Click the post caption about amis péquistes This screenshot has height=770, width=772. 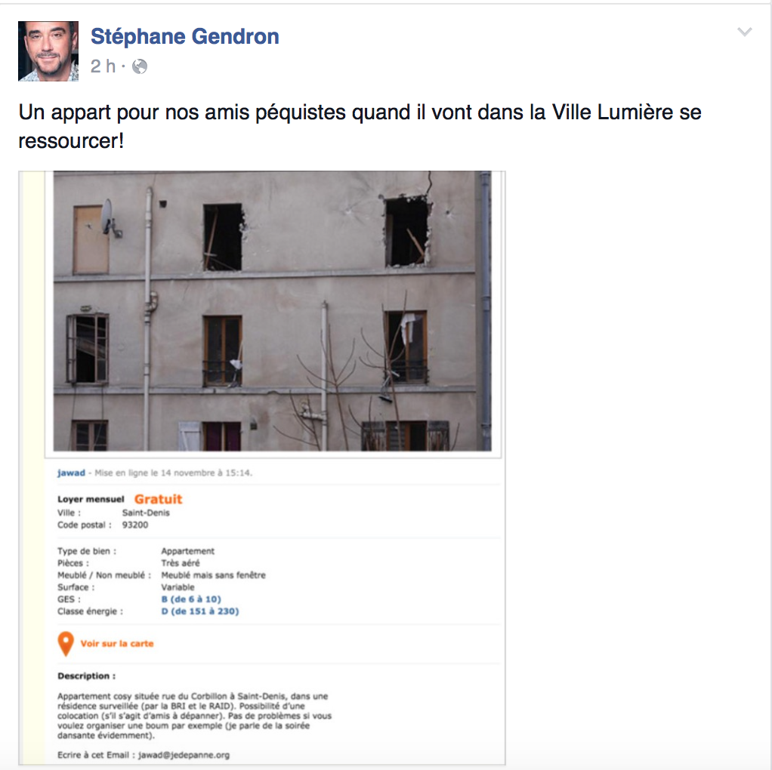(x=360, y=127)
